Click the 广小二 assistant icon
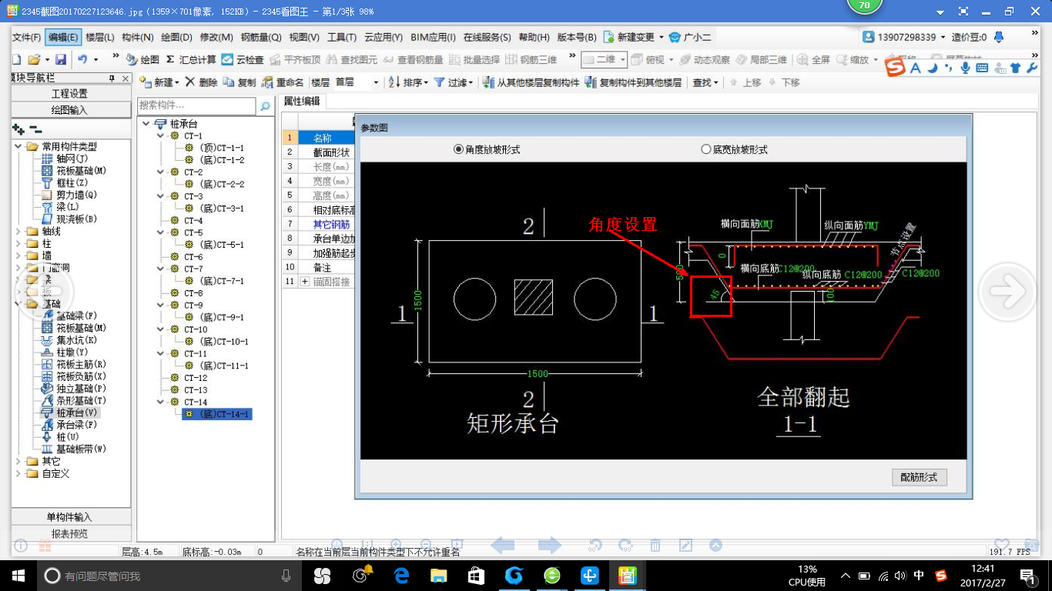Screen dimensions: 1052x591 click(689, 37)
